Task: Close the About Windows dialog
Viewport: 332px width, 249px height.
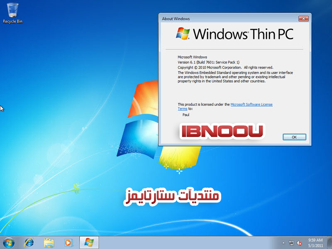Action: (x=303, y=19)
